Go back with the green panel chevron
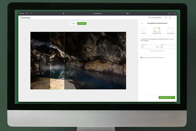The width and height of the screenshot is (196, 131). pyautogui.click(x=142, y=23)
